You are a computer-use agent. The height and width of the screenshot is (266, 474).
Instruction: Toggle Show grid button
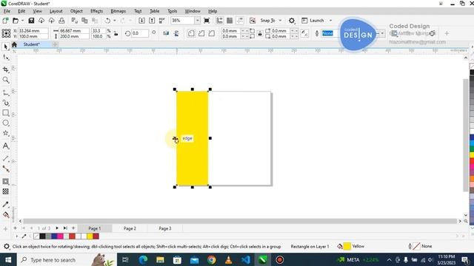230,21
